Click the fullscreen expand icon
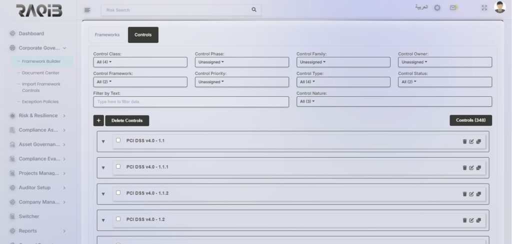This screenshot has height=244, width=512. point(483,8)
